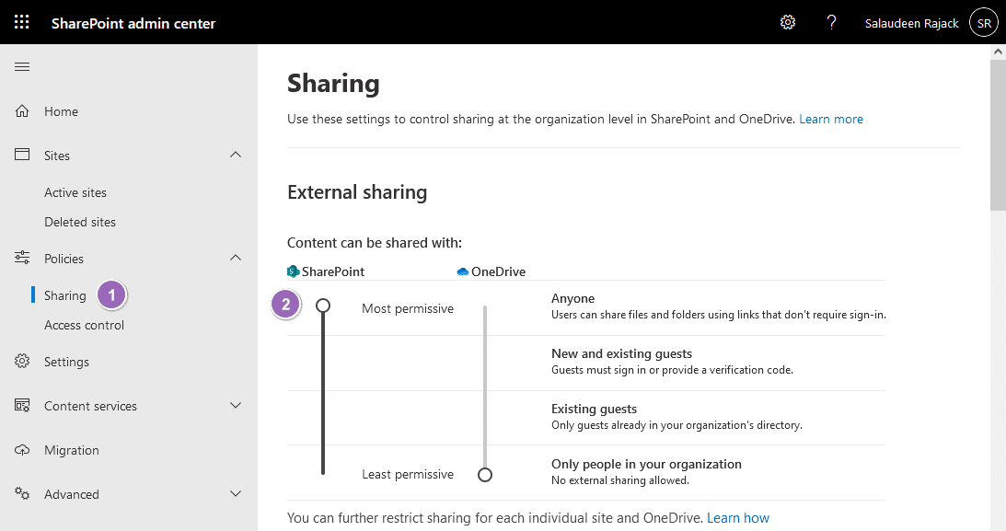Click the Migration icon in the sidebar
1006x531 pixels.
pos(22,449)
